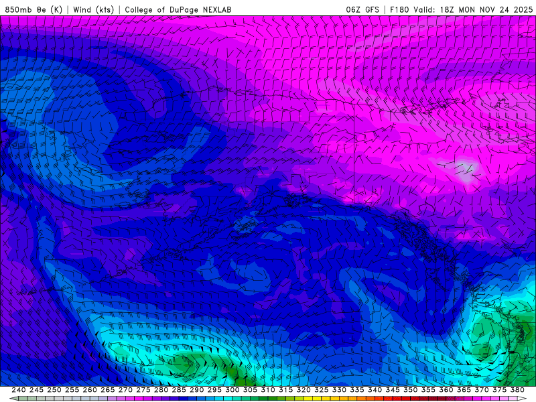Select the 360 value on the color scale
Image resolution: width=536 pixels, height=402 pixels.
(446, 390)
